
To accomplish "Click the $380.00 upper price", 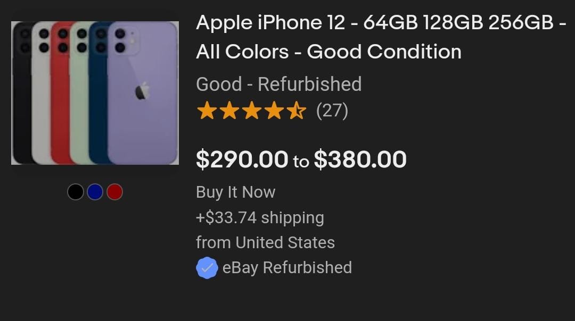I will 360,159.
